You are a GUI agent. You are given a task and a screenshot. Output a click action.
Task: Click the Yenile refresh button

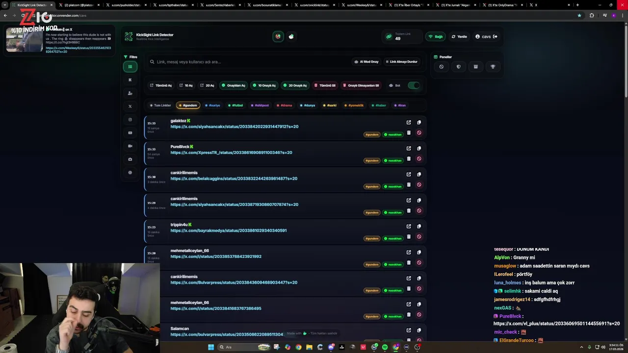pyautogui.click(x=459, y=36)
